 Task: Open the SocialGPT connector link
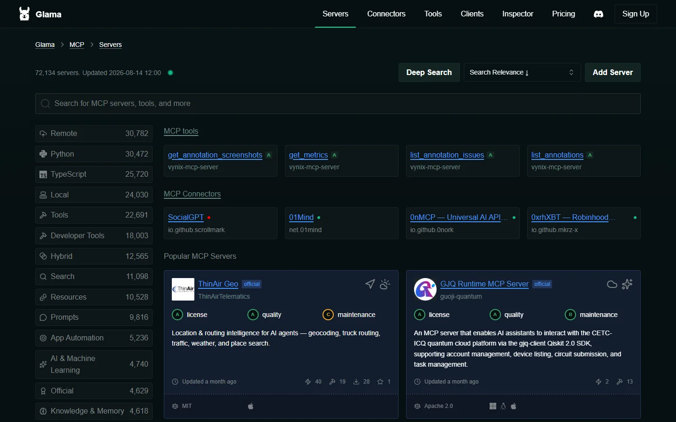point(186,218)
